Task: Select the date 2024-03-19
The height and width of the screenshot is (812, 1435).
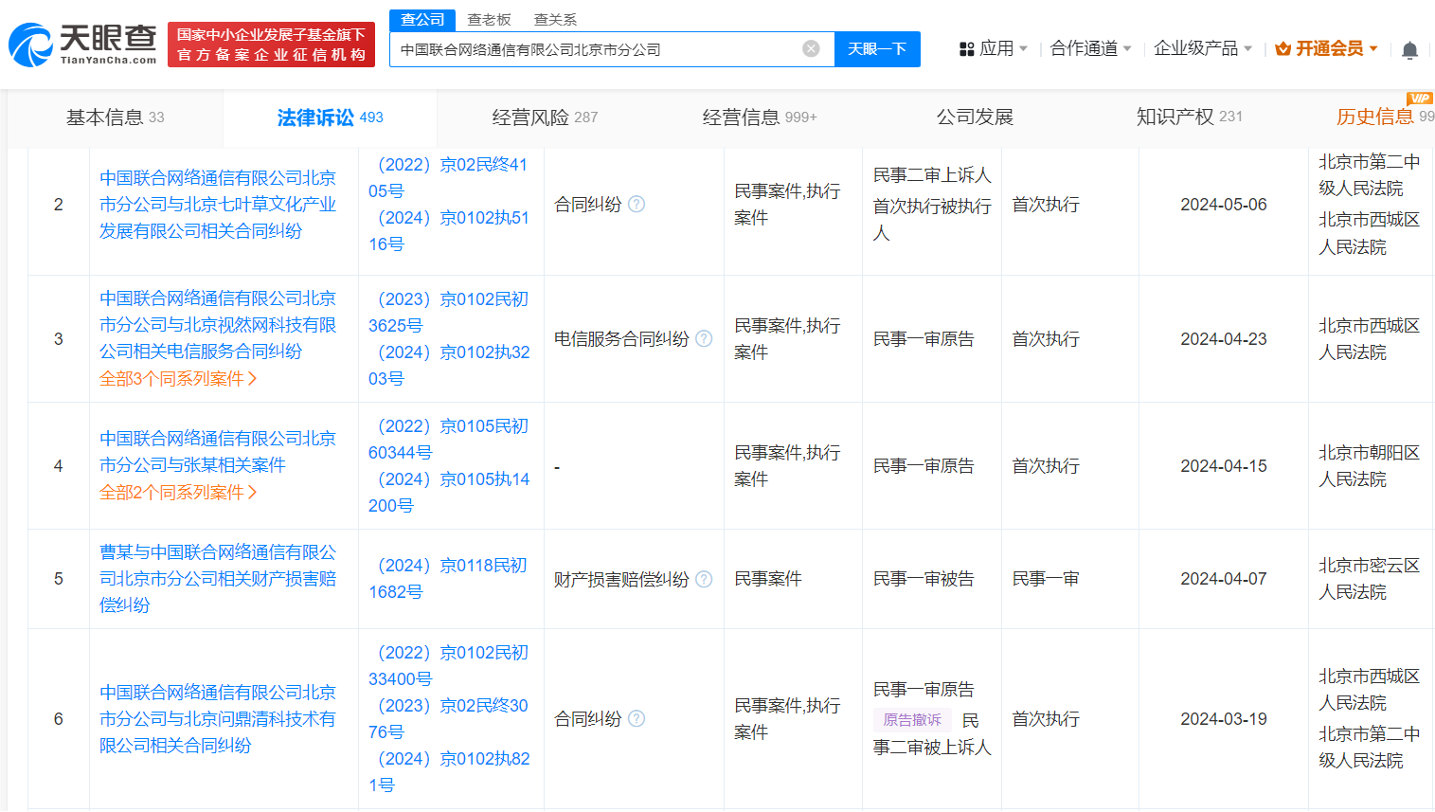Action: (x=1223, y=718)
